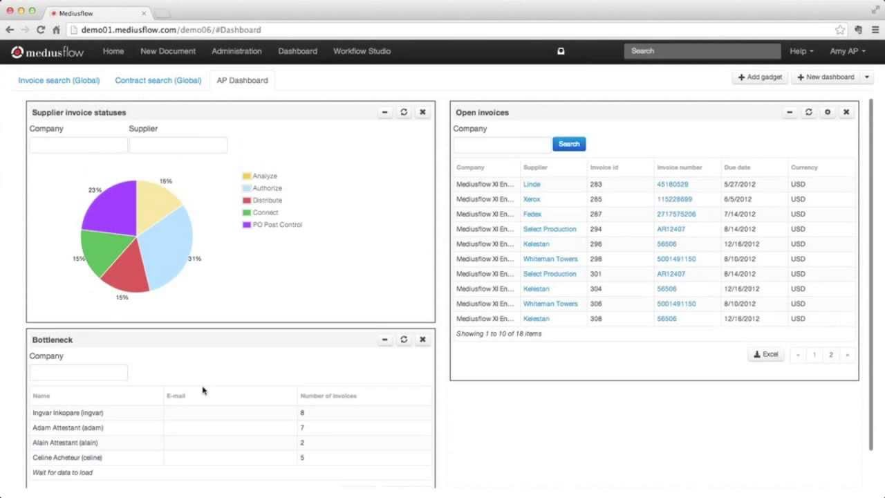Select Ingvar Inkopare (ingvar) bottleneck row
This screenshot has width=885, height=498.
pyautogui.click(x=232, y=413)
